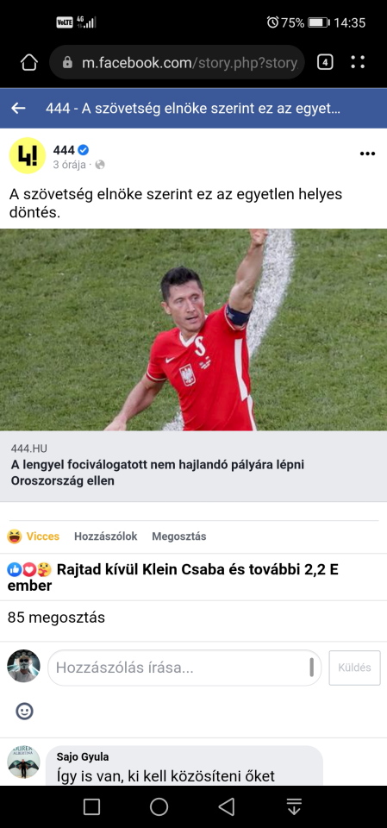
Task: Open the 444 page profile logo
Action: [28, 155]
